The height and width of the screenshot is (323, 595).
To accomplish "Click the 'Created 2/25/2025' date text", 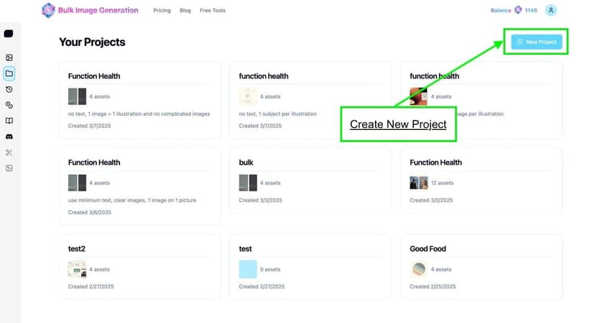I will [433, 286].
